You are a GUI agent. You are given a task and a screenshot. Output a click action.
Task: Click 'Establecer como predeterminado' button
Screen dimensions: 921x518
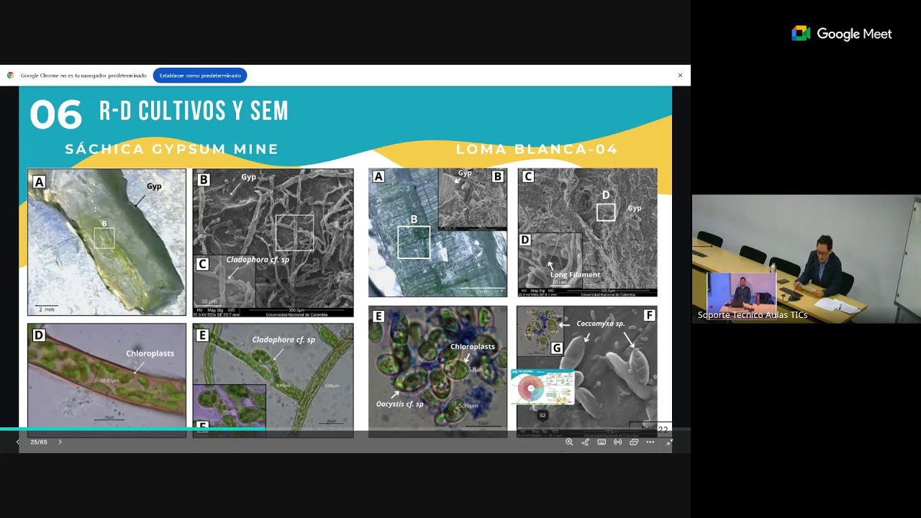(x=200, y=76)
